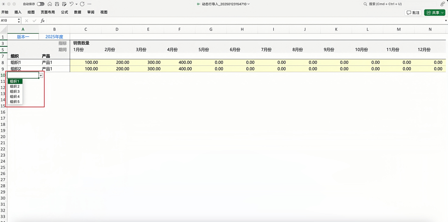Open the Undo history dropdown arrow
This screenshot has width=448, height=222.
click(x=77, y=4)
